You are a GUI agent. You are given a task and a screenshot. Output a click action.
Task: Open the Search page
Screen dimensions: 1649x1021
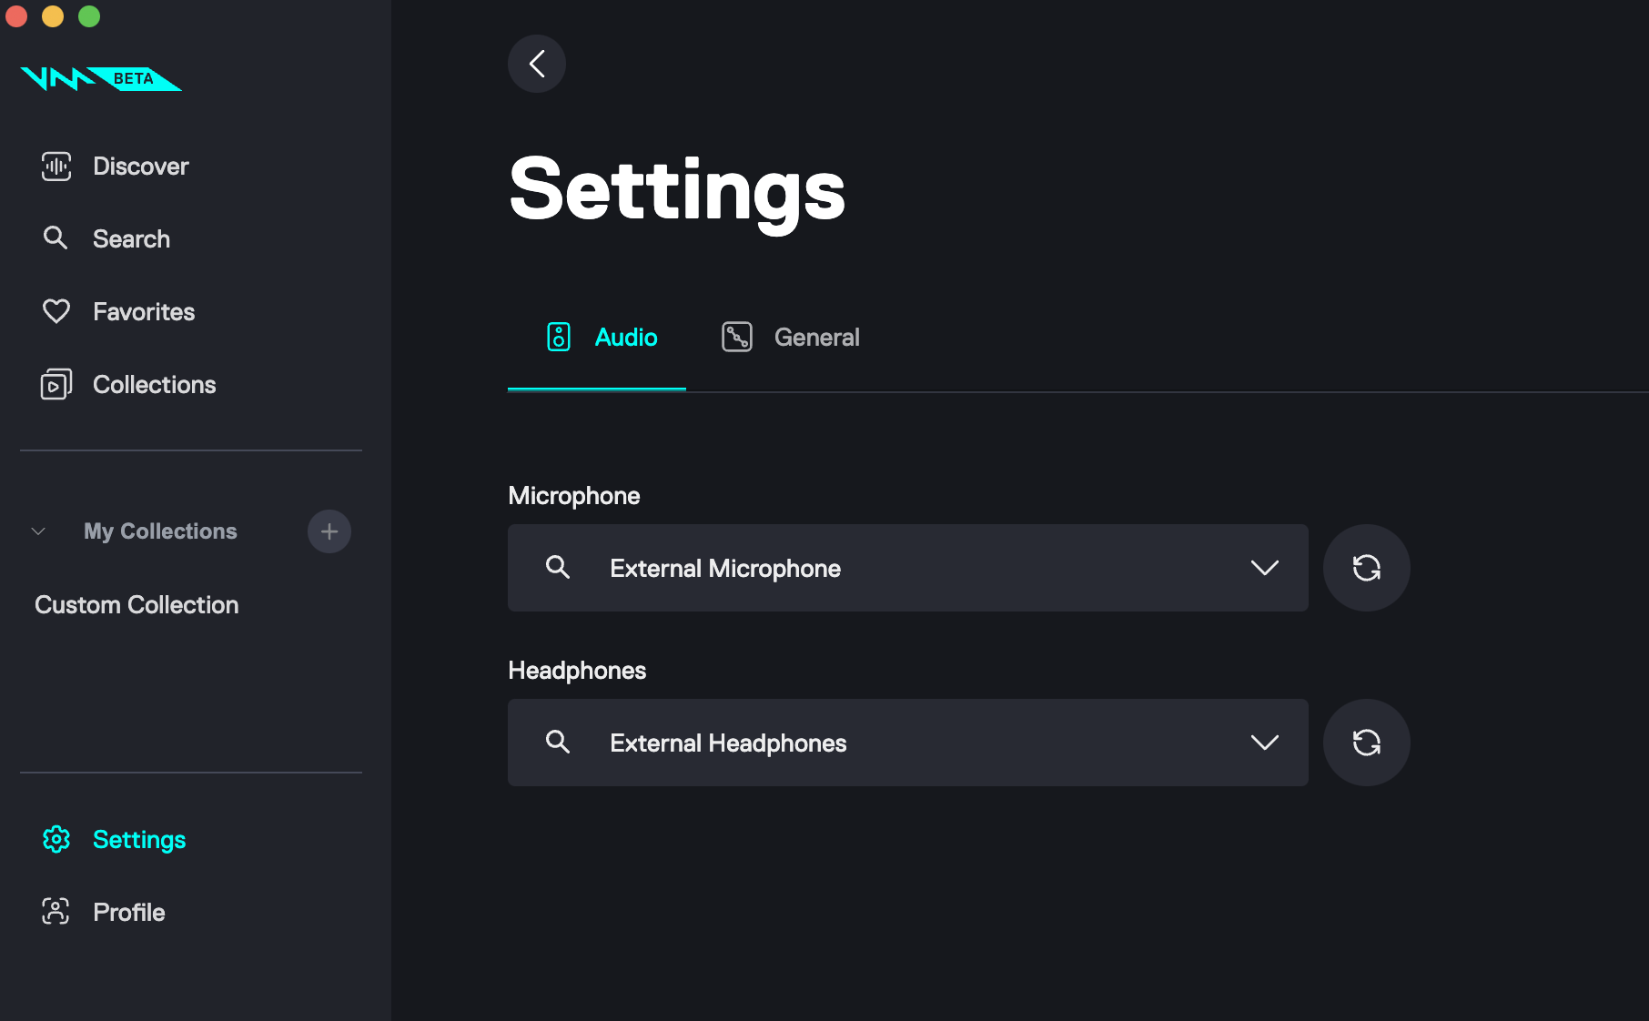click(131, 239)
